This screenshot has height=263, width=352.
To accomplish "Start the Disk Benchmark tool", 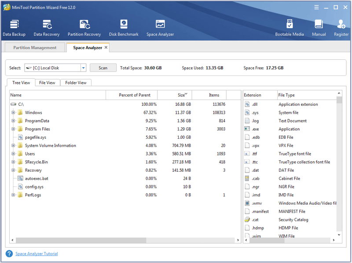I will tap(124, 28).
